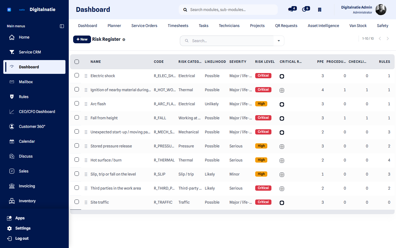This screenshot has width=396, height=248.
Task: Click the Digitalnatie Admin user name
Action: click(357, 7)
